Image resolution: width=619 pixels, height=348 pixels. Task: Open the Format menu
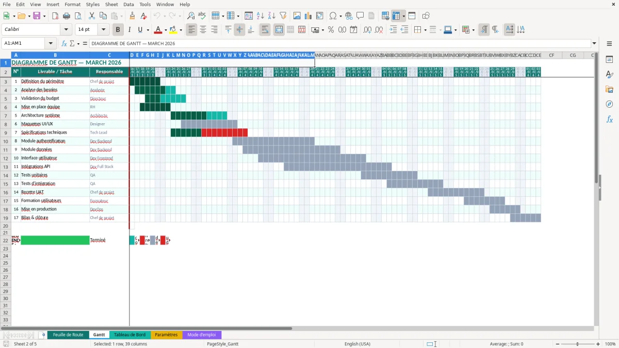[x=73, y=4]
